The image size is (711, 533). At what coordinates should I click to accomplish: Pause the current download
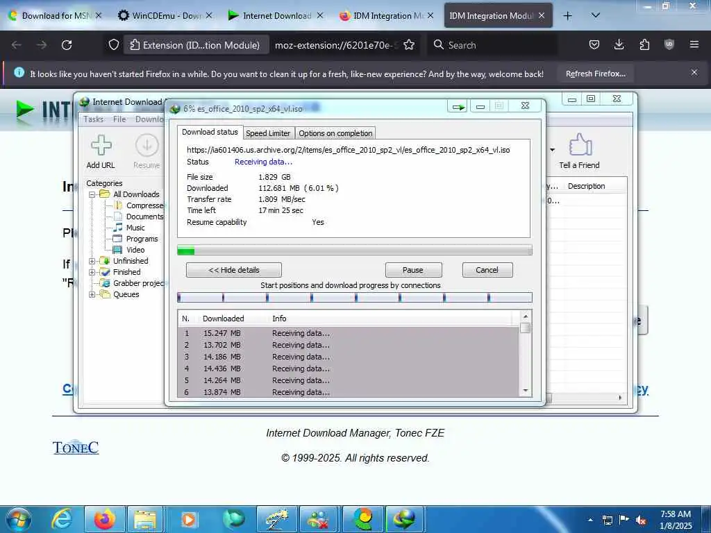click(x=413, y=270)
